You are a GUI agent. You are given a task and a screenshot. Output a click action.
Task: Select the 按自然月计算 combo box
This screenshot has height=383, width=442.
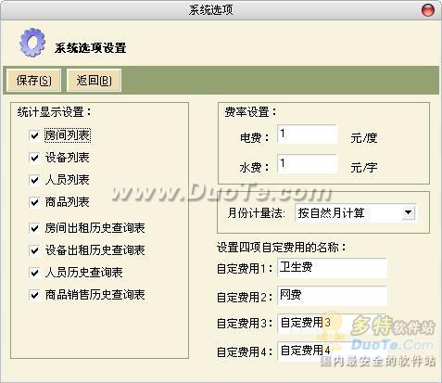pyautogui.click(x=356, y=212)
